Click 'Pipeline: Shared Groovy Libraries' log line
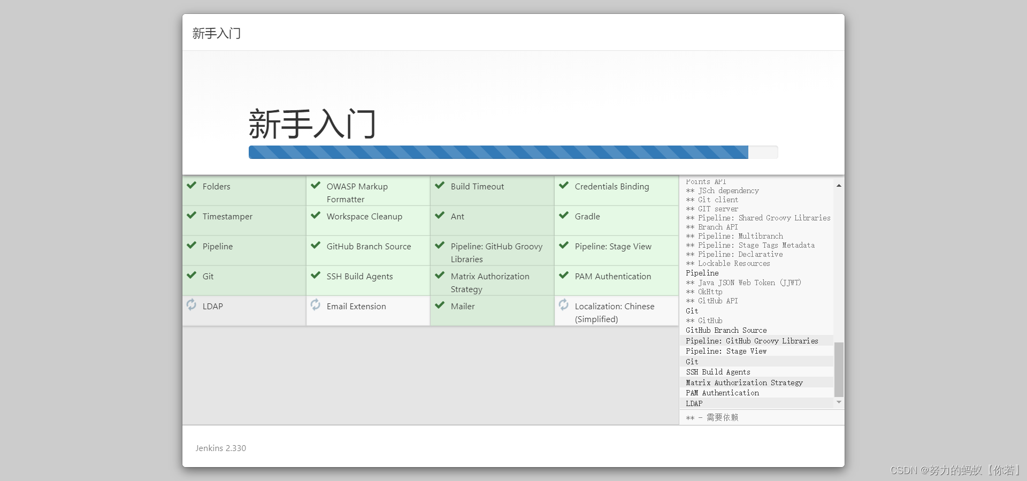1027x481 pixels. pos(758,218)
